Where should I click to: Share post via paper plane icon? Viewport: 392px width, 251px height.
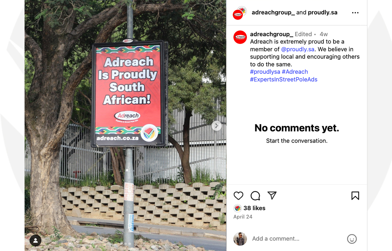click(x=272, y=195)
